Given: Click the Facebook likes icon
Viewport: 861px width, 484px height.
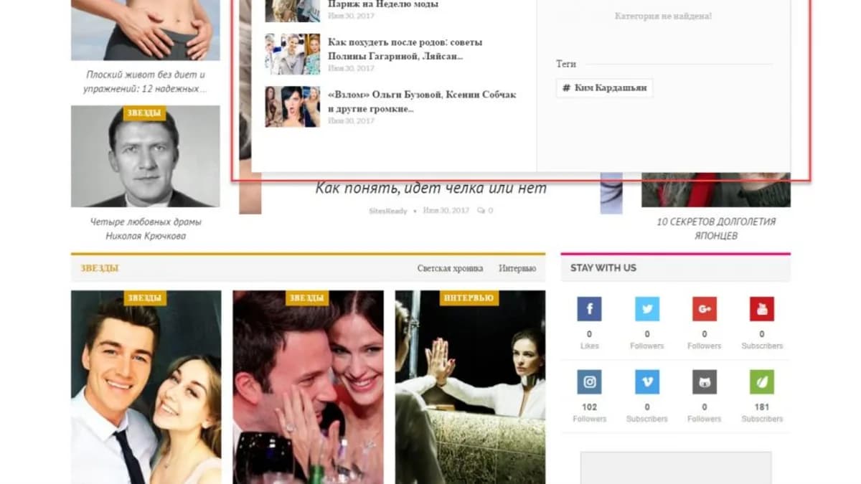Looking at the screenshot, I should 589,309.
